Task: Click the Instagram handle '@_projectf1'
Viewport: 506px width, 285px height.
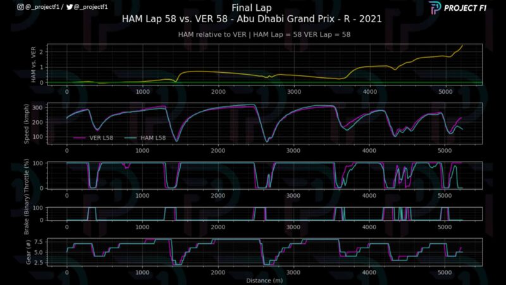Action: (42, 7)
